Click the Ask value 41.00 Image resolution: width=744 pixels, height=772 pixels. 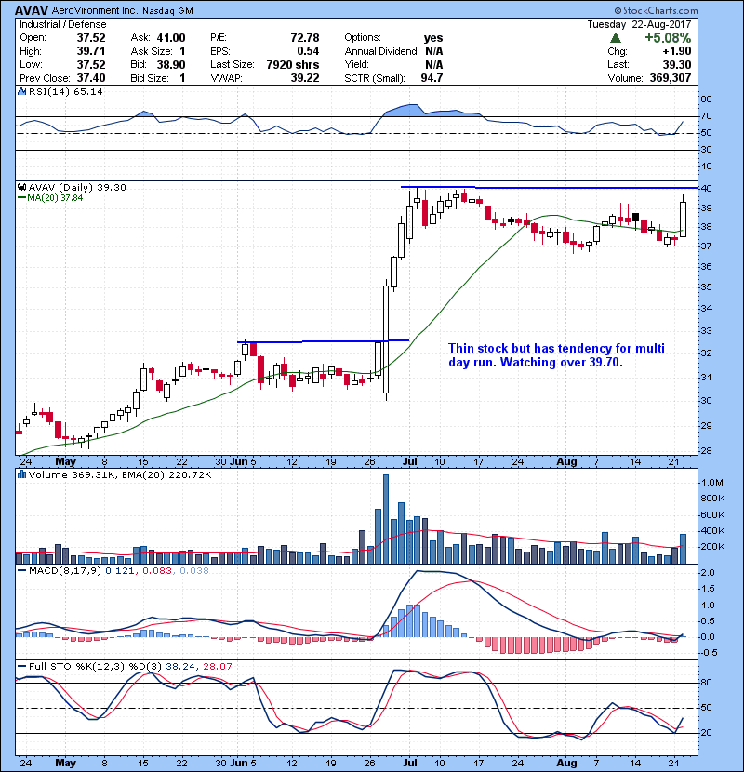pos(171,38)
